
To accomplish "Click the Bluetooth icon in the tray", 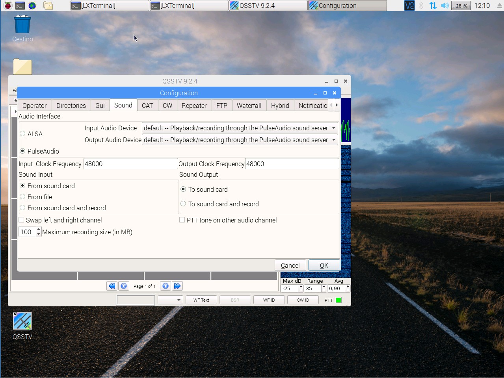I will (422, 6).
